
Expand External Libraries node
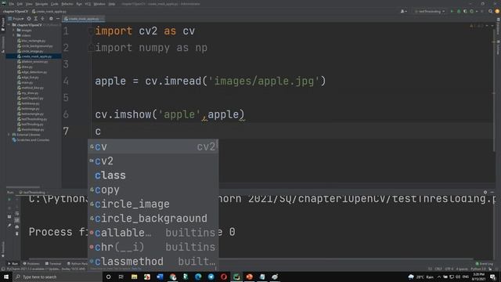tap(9, 135)
